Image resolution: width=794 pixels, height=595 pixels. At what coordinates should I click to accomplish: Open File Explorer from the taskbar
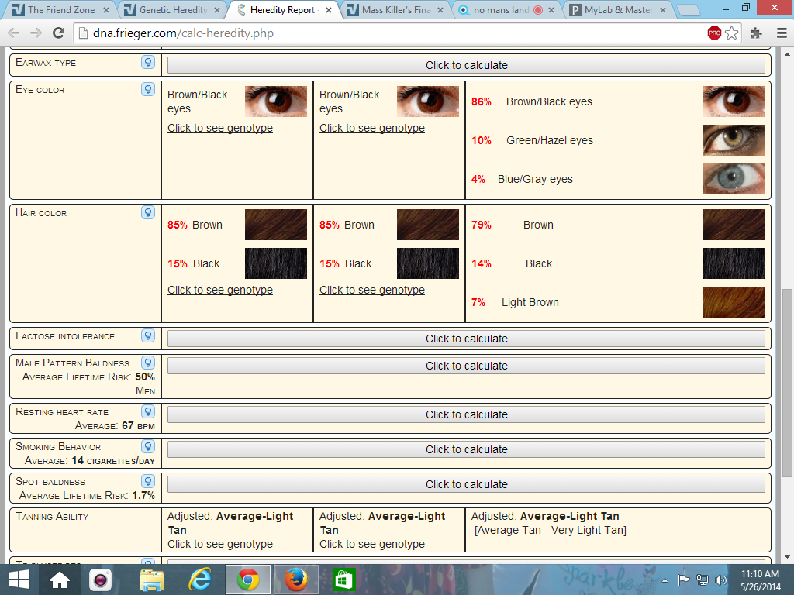pyautogui.click(x=152, y=579)
